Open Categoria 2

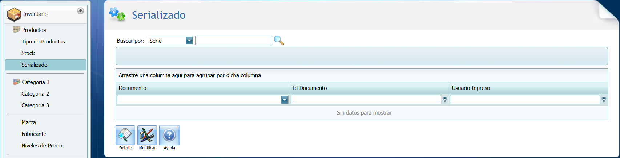(35, 94)
